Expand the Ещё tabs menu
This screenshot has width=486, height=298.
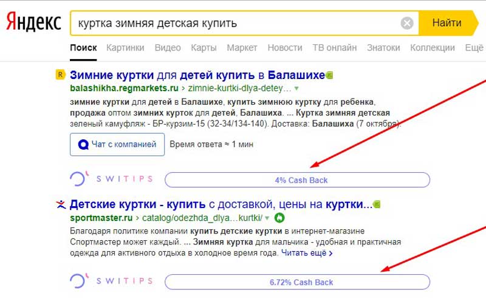474,48
